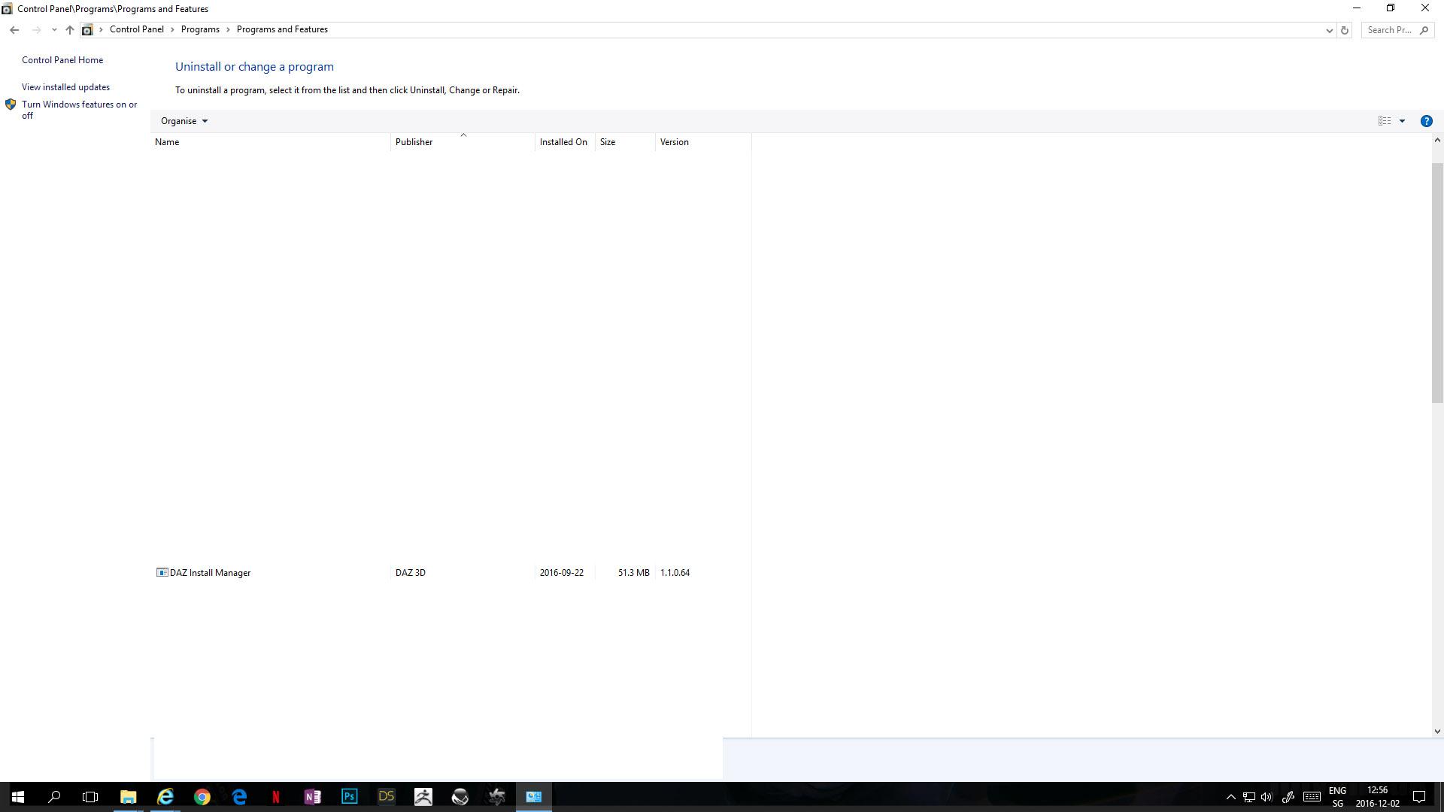The image size is (1444, 812).
Task: Click the search magnifier in search box
Action: 1424,30
